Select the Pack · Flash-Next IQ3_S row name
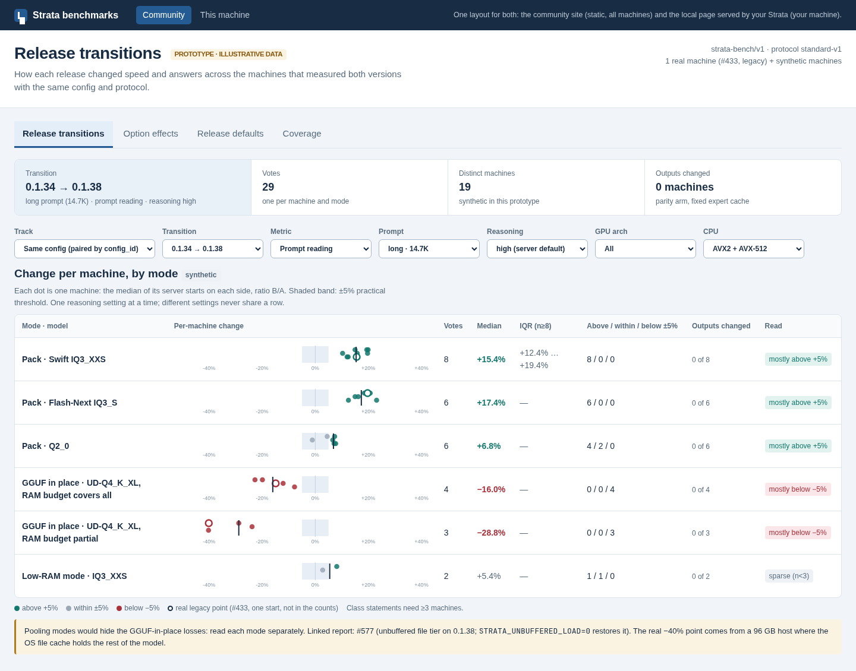856x671 pixels. click(x=70, y=403)
